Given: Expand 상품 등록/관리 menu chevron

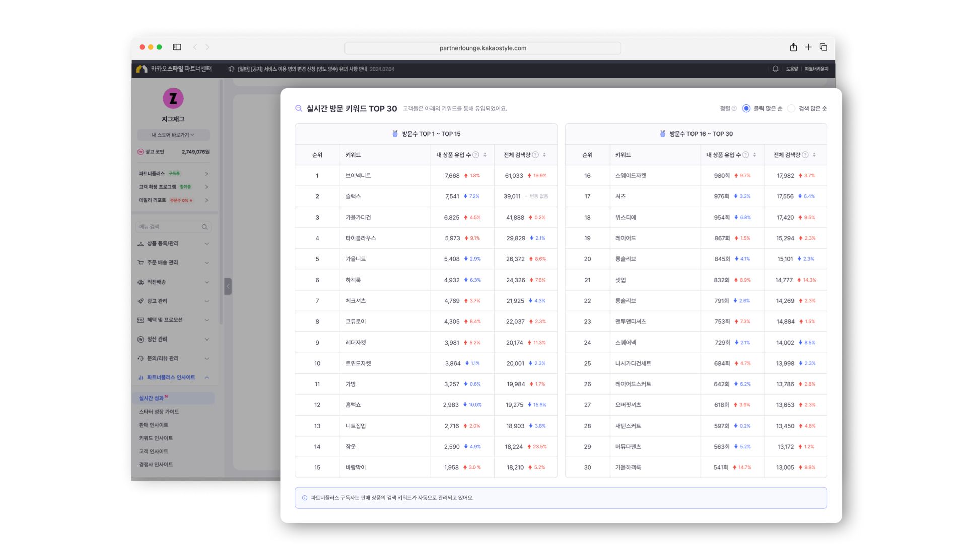Looking at the screenshot, I should click(206, 244).
